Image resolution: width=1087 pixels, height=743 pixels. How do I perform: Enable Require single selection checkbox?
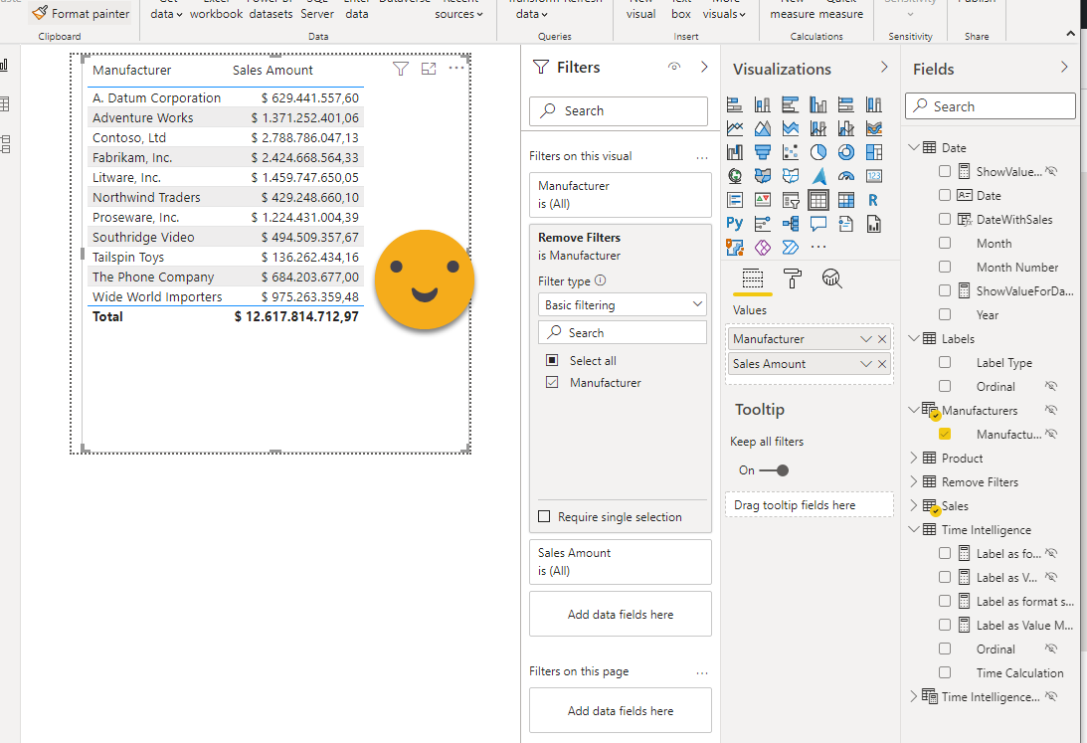coord(543,517)
